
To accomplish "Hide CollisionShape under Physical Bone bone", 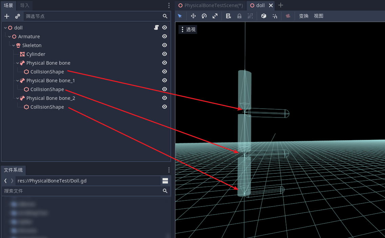I will pos(165,71).
